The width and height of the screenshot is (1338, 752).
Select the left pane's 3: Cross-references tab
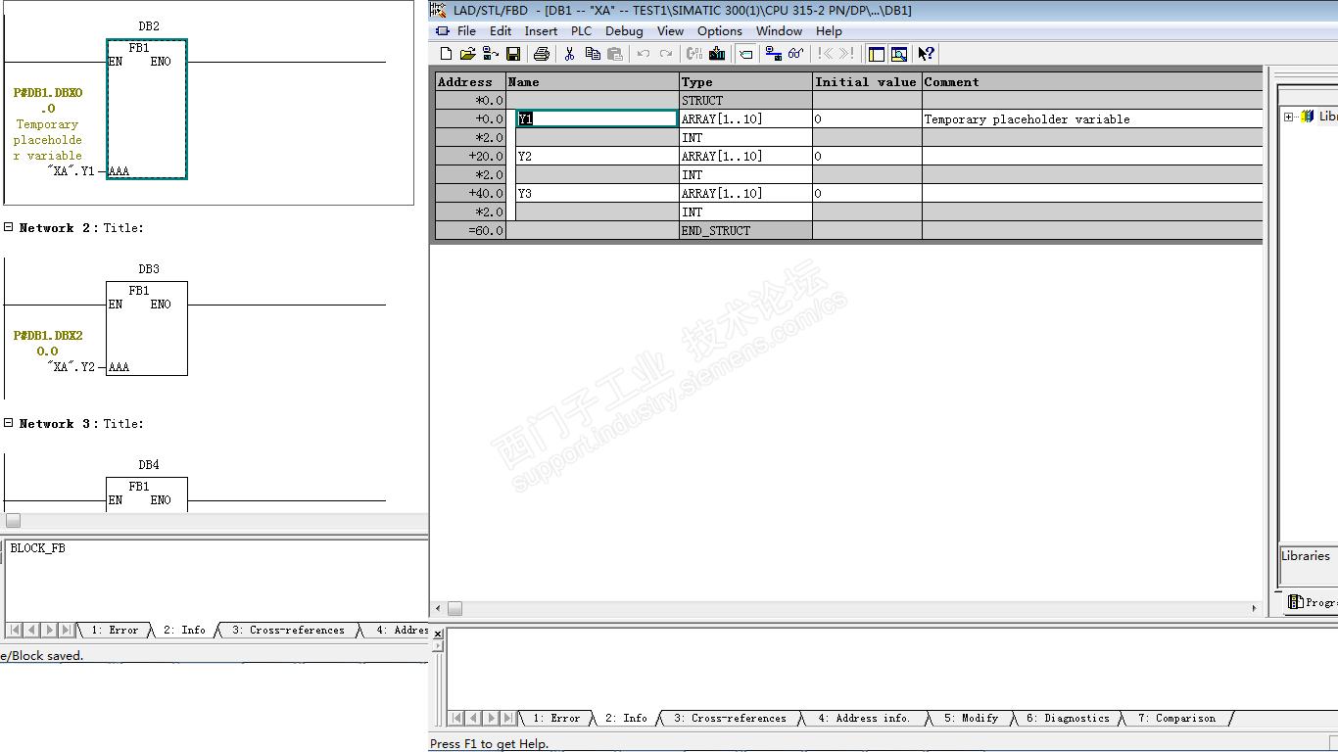click(x=288, y=630)
